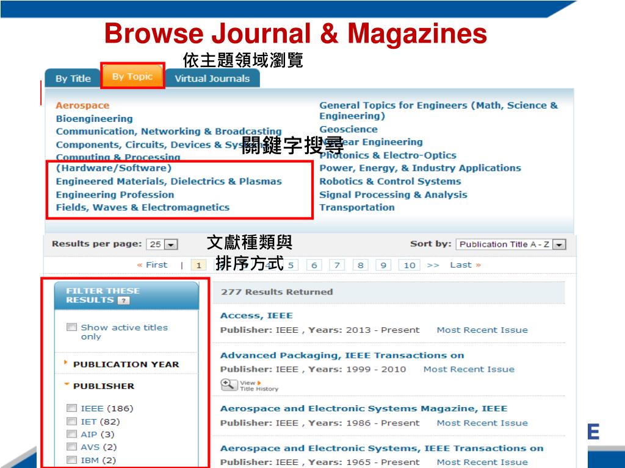The height and width of the screenshot is (468, 625).
Task: Open Photonics & Electro-Optics topic
Action: click(388, 155)
